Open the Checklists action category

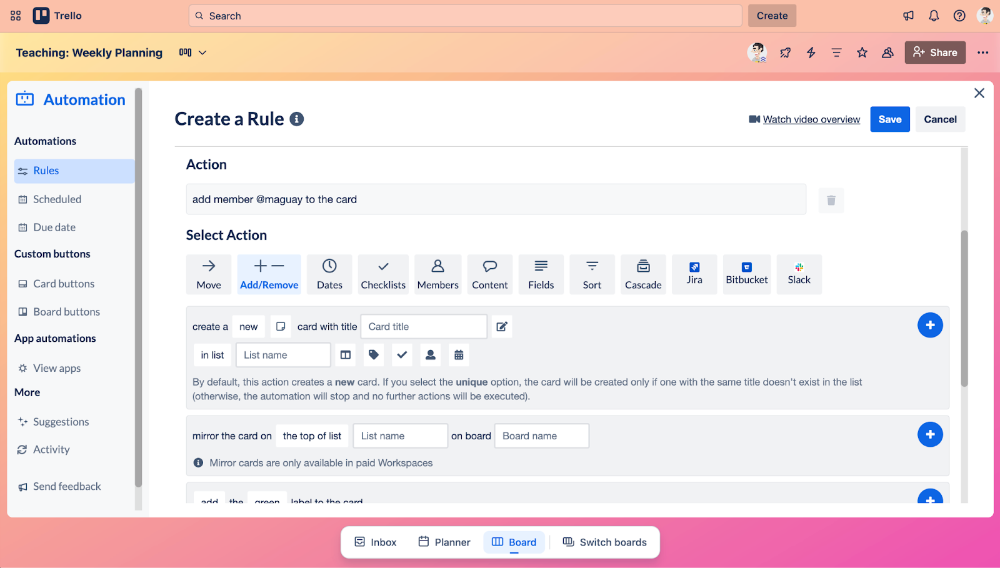click(382, 274)
